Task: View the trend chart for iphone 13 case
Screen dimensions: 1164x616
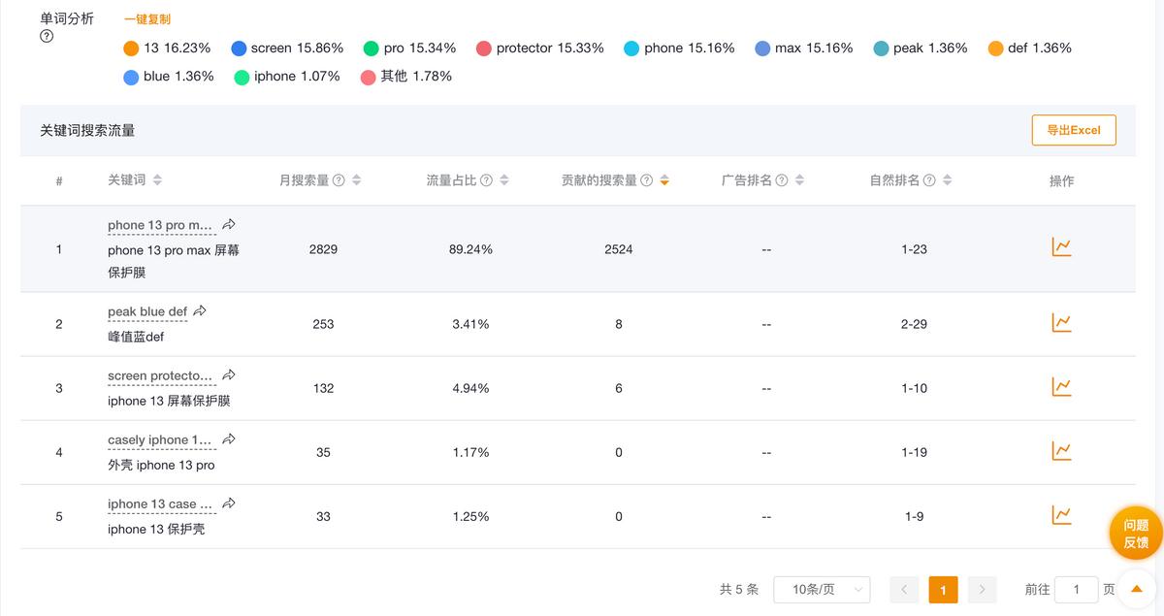Action: pos(1061,515)
